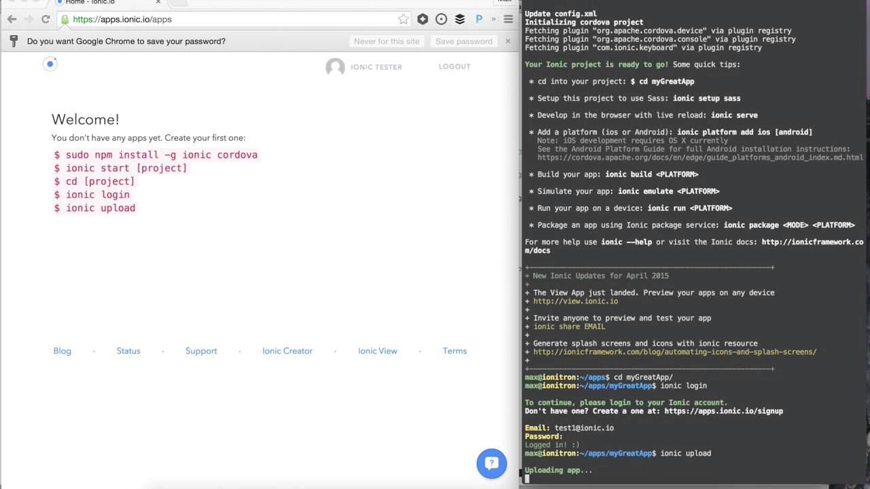Reload the apps.ionic.io page
The height and width of the screenshot is (489, 870).
pos(46,19)
